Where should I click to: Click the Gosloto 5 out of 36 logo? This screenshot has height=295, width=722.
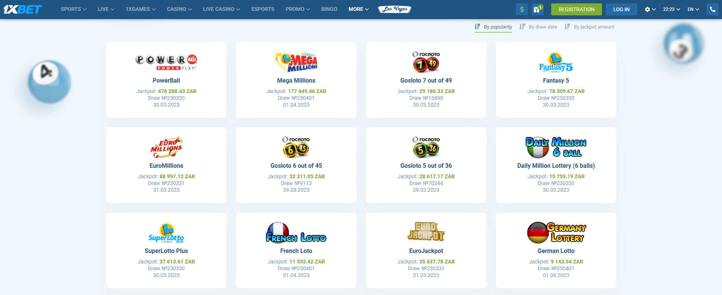point(426,147)
